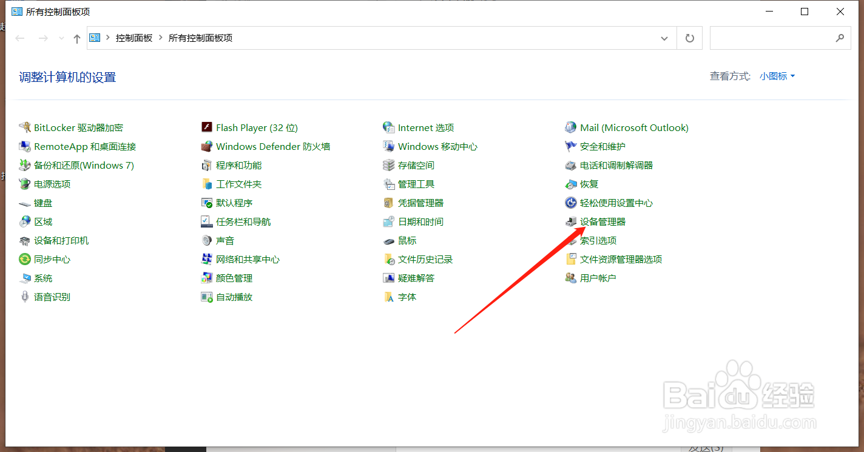Open 轻松使用设置中心 link
The height and width of the screenshot is (452, 864).
(616, 203)
